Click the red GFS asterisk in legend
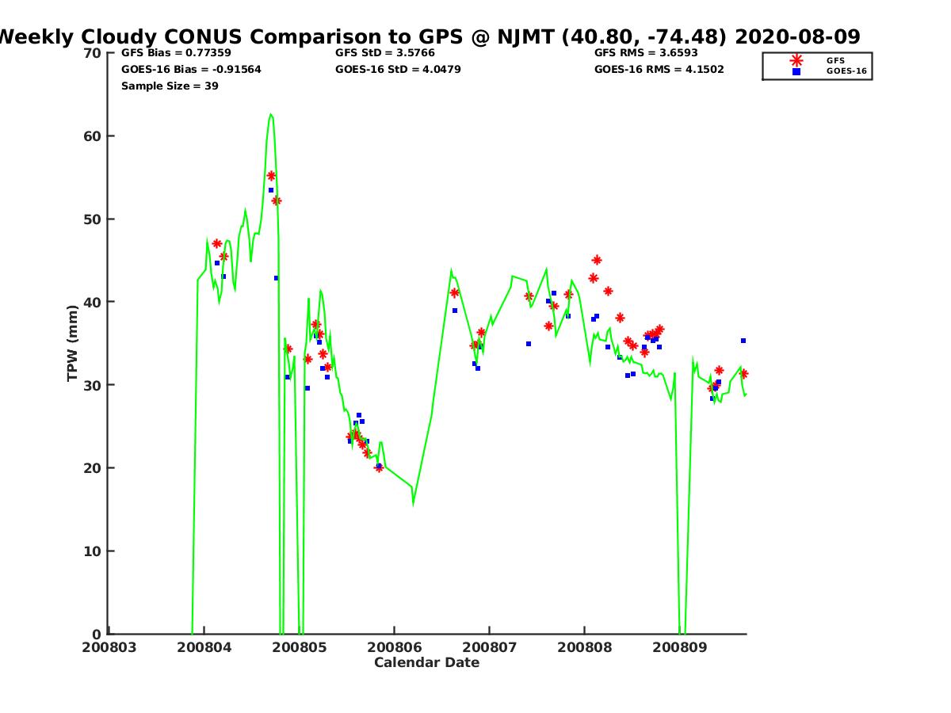Viewport: 951px width, 713px height. click(796, 60)
